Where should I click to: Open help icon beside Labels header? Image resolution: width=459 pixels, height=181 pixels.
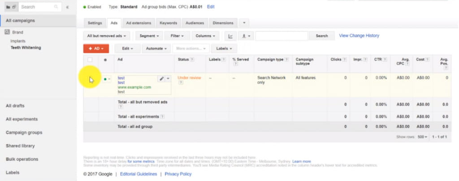(224, 59)
